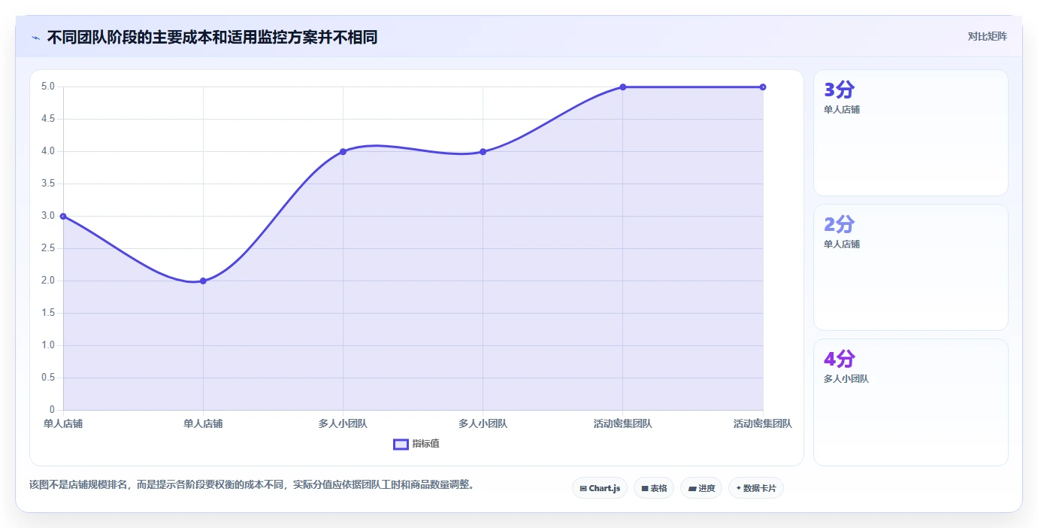Click the 对比矩阵 tag in header
Image resolution: width=1038 pixels, height=528 pixels.
point(987,36)
